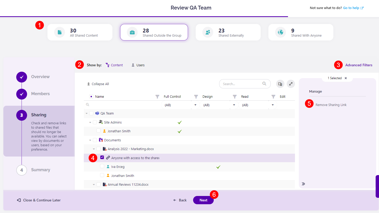Click the people icon on Shared Externally card
The height and width of the screenshot is (213, 379).
point(208,32)
